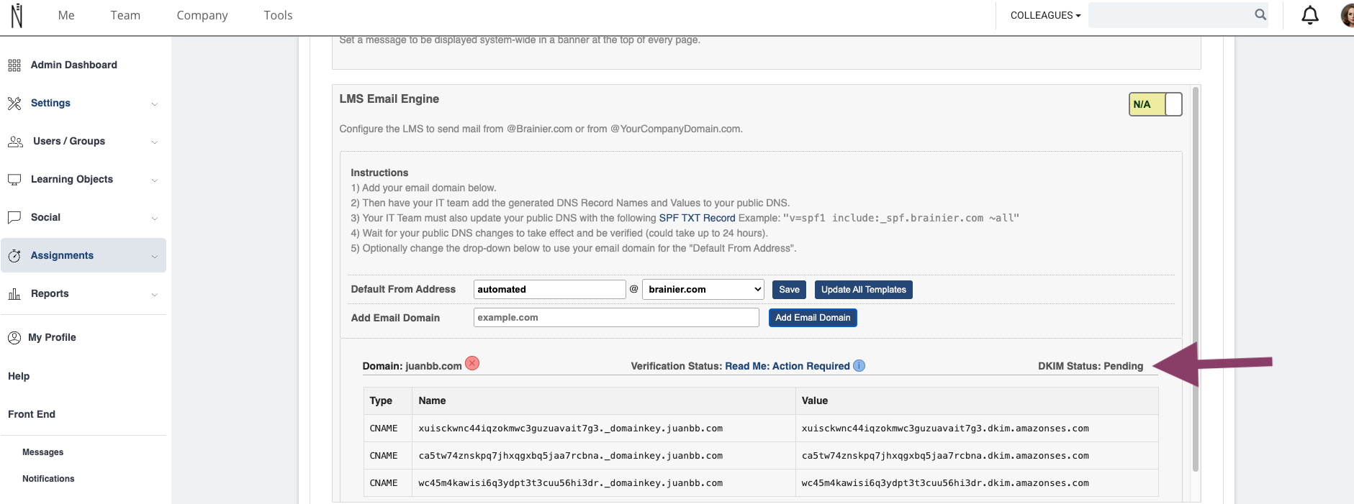Click the LMS Email Engine heading
The image size is (1354, 504).
coord(389,99)
